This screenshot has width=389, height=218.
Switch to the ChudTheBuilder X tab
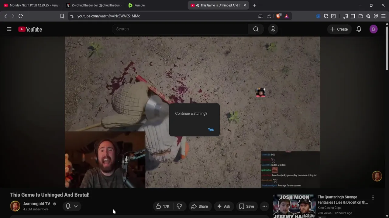[x=94, y=5]
